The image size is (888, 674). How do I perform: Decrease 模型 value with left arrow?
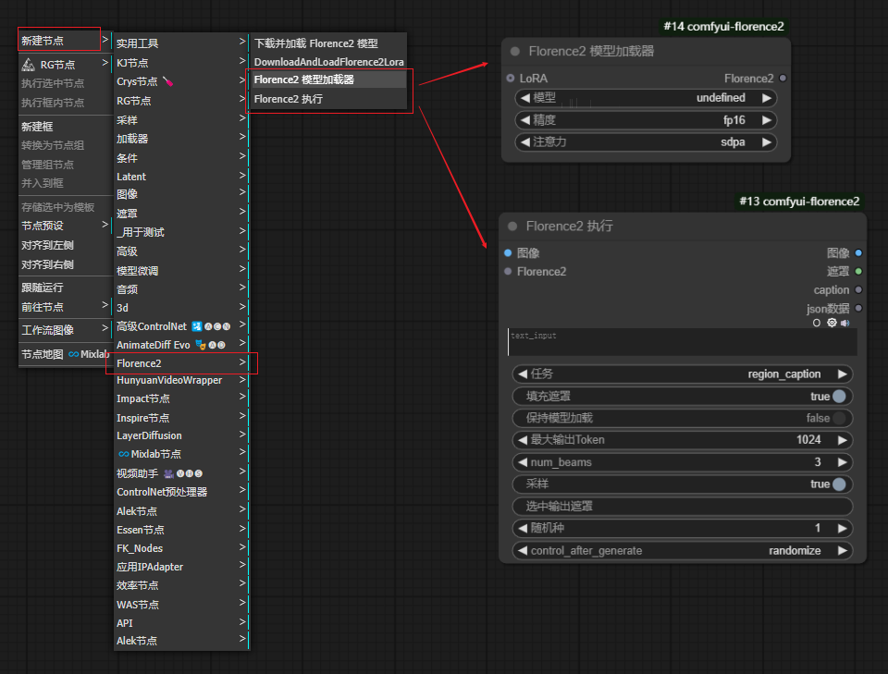point(524,98)
